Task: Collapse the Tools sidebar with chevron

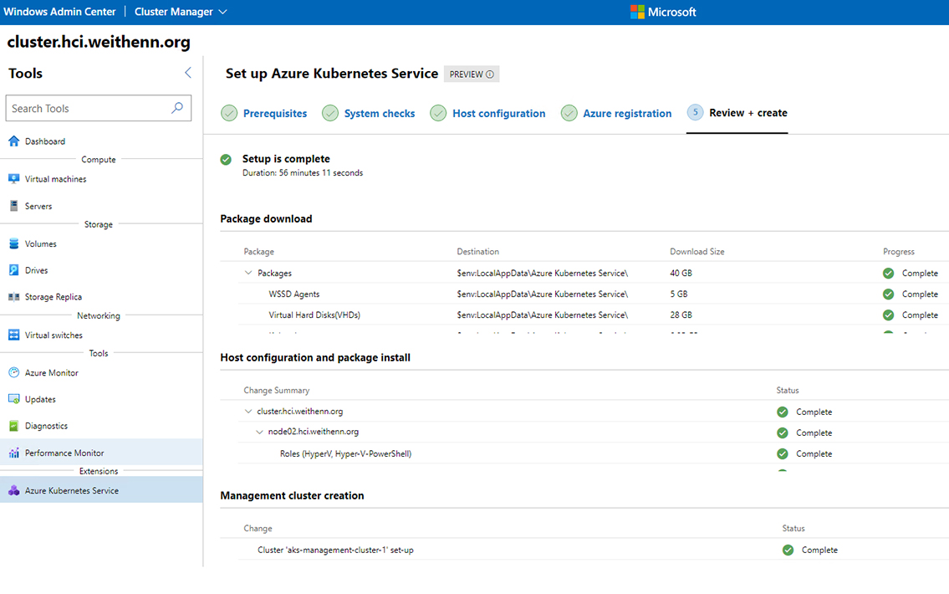Action: click(187, 73)
